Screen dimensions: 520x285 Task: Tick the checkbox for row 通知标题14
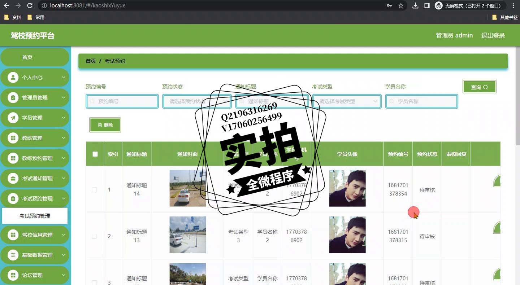click(x=94, y=190)
